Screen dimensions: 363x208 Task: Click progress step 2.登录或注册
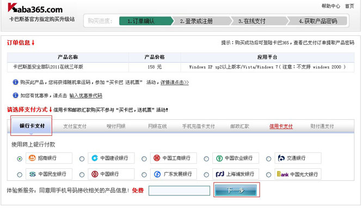click(x=201, y=21)
